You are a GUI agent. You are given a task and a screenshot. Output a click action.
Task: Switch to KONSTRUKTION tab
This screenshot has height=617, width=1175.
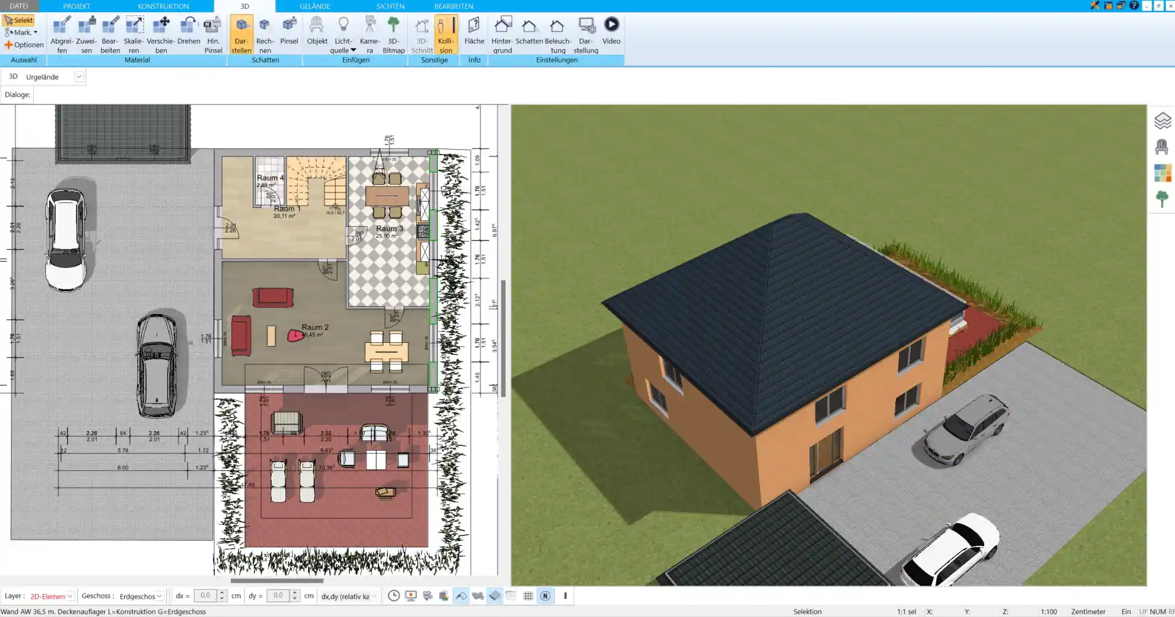[x=163, y=6]
